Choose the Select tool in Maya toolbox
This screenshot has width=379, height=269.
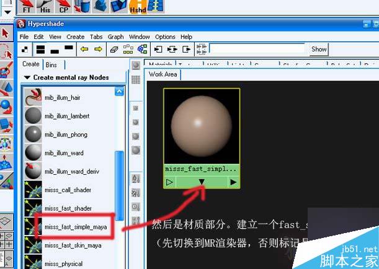click(6, 33)
